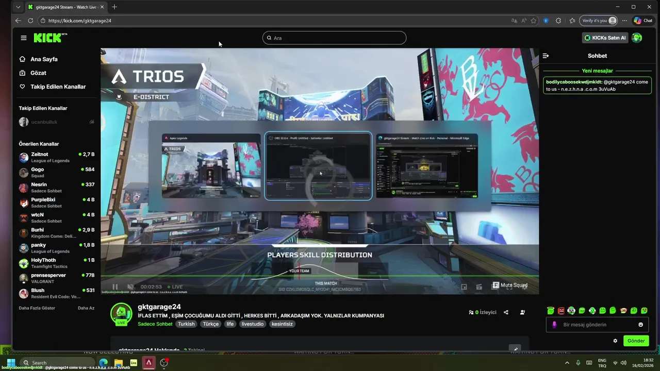Unmute the stream volume icon
Screen dimensions: 660x371
[130, 286]
